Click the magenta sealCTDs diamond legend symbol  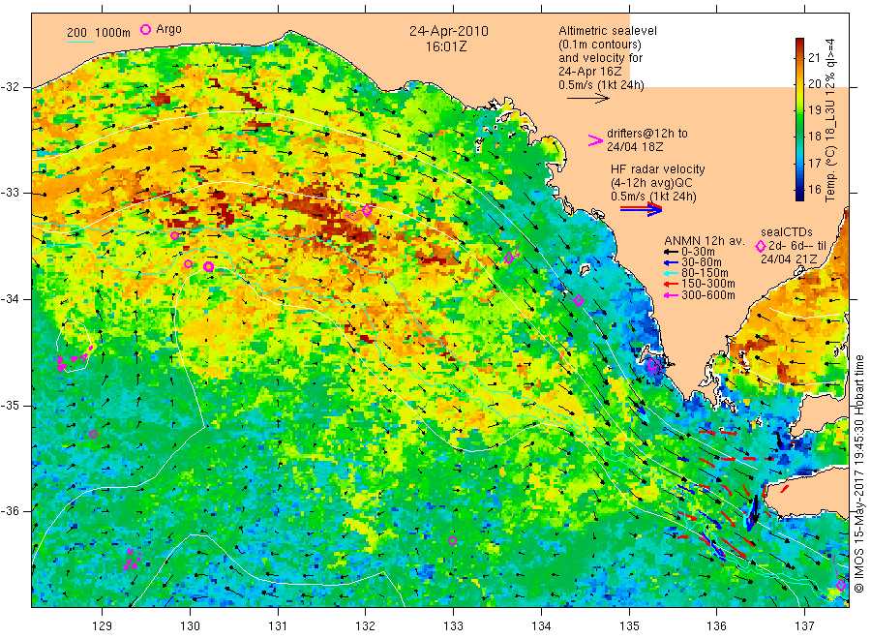click(761, 246)
